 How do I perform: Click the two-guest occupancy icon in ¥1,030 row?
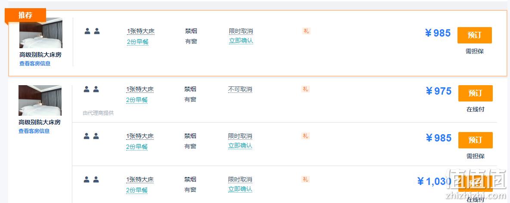click(x=91, y=179)
